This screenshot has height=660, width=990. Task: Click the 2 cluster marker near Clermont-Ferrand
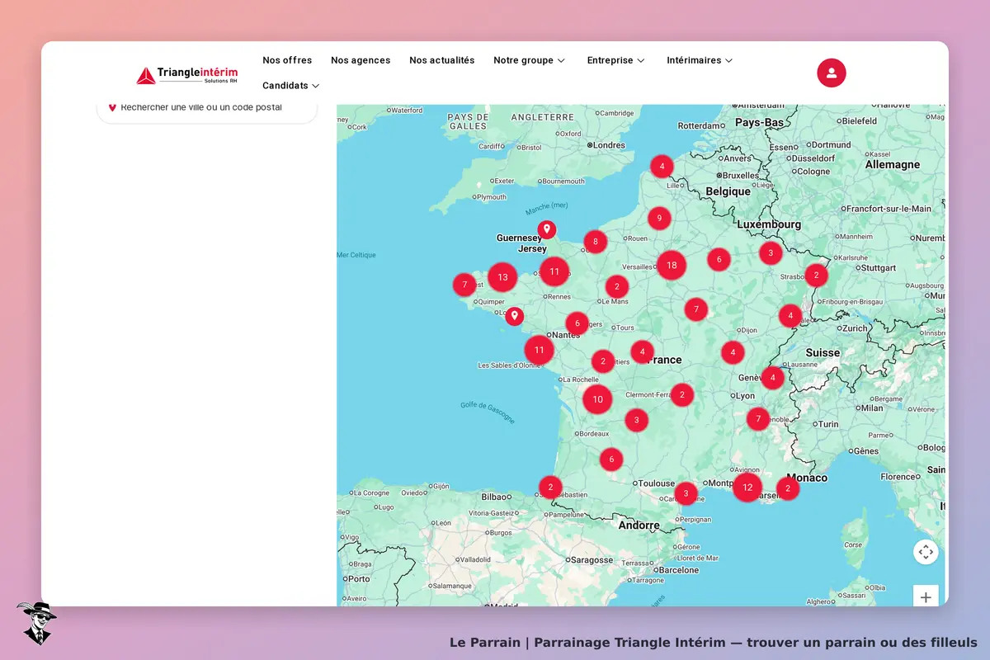tap(681, 394)
